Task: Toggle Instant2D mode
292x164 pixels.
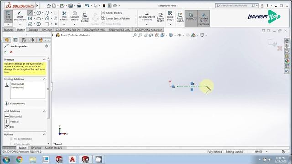Action: coord(191,18)
